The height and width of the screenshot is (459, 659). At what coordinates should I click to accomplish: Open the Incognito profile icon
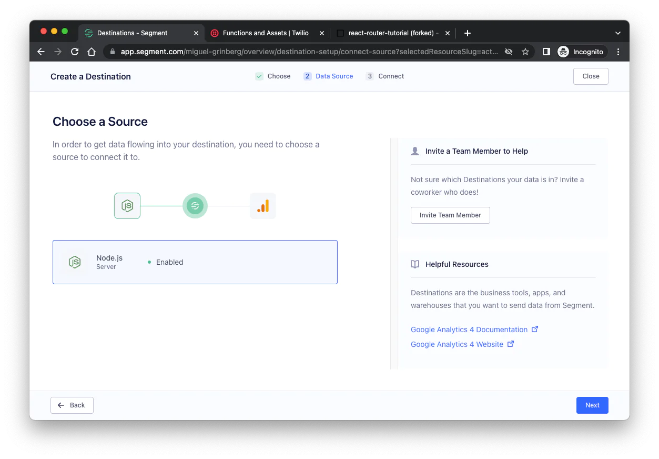pos(563,52)
